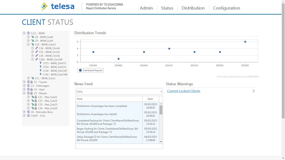This screenshot has height=160, width=285.
Task: Expand the C8 - BMW_Sub8 node arrow
Action: (28, 37)
